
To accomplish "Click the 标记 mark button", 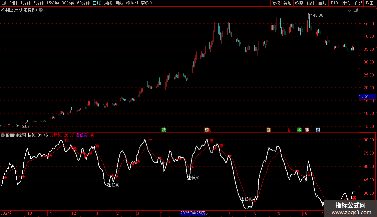I will coord(346,3).
